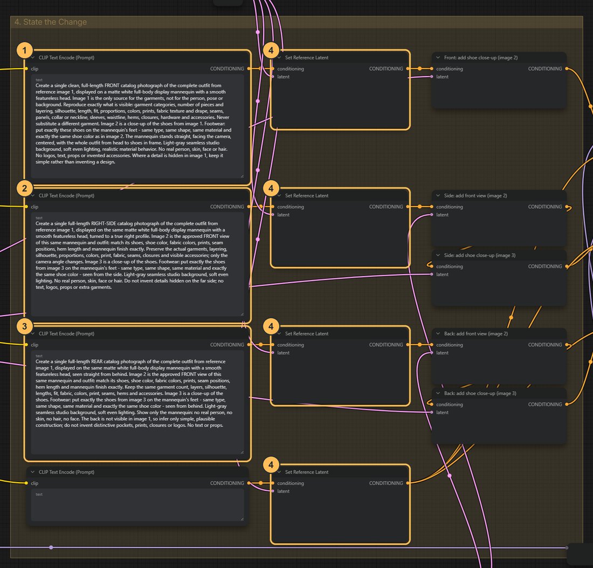Click the conditioning input of 'Side: add front view (image 2)'

click(x=431, y=207)
